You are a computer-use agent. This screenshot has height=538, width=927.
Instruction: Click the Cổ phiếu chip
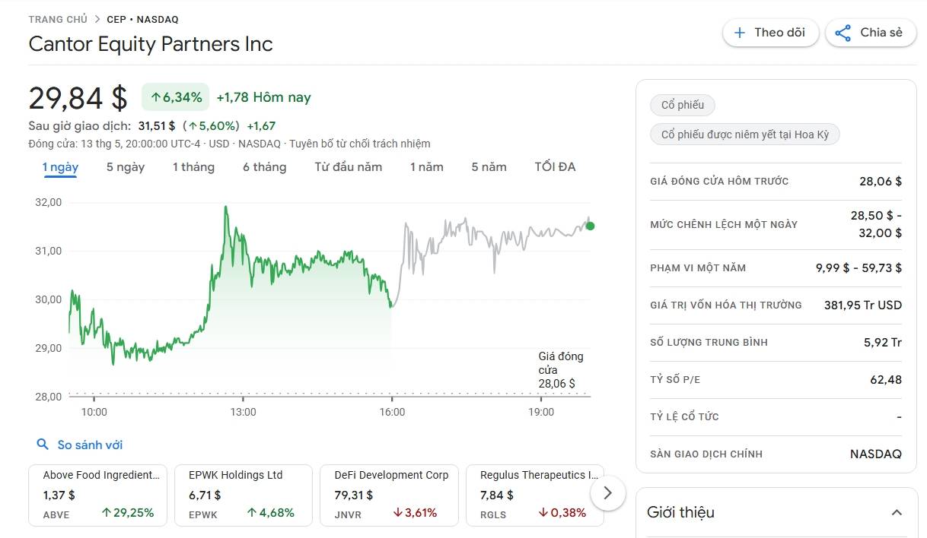[x=682, y=105]
